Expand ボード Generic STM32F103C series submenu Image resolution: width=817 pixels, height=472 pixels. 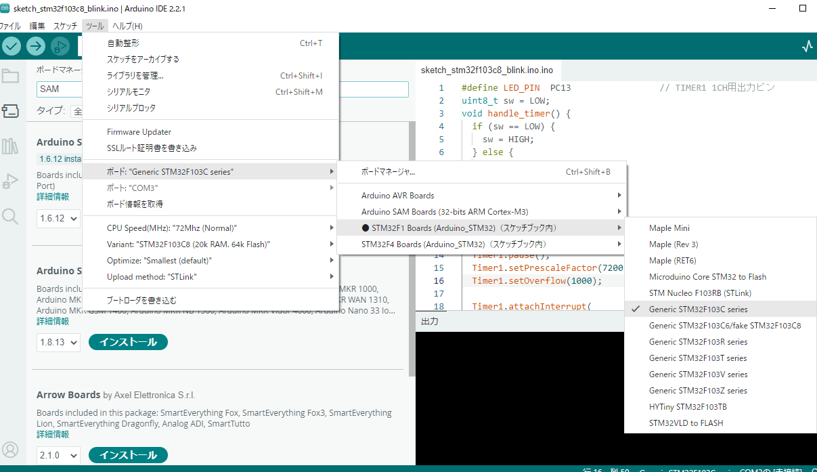[211, 172]
